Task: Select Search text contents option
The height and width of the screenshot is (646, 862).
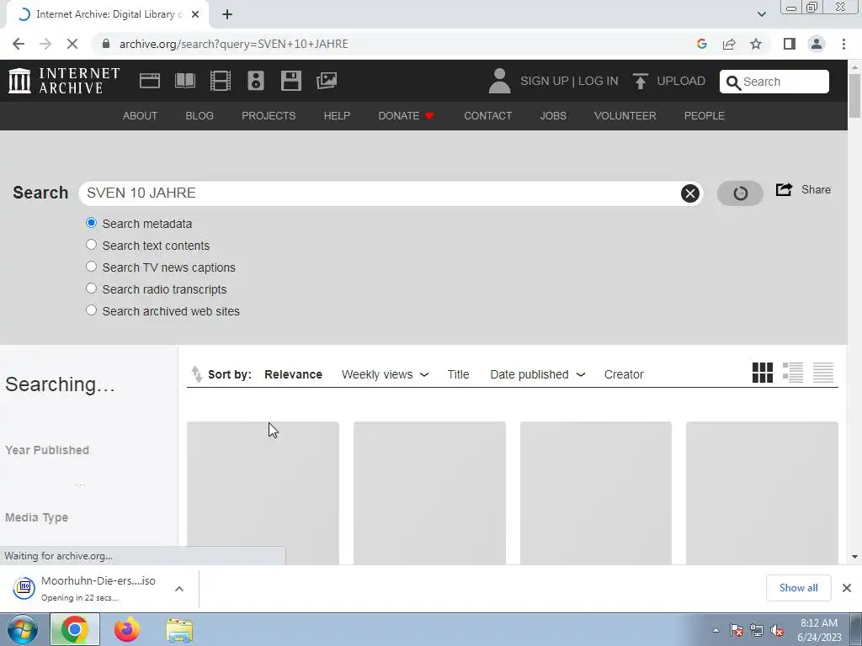Action: [x=91, y=245]
